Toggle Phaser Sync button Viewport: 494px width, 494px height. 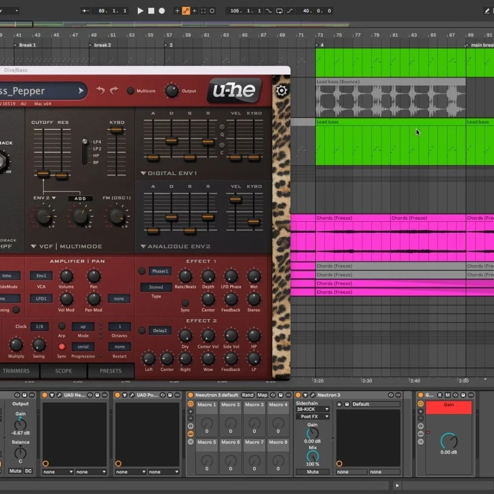pyautogui.click(x=185, y=303)
